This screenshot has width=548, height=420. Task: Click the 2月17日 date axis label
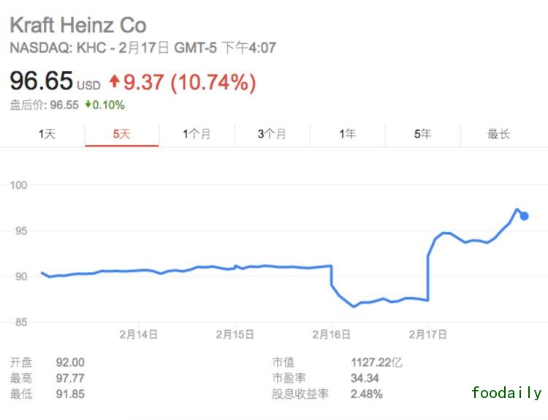click(x=427, y=334)
